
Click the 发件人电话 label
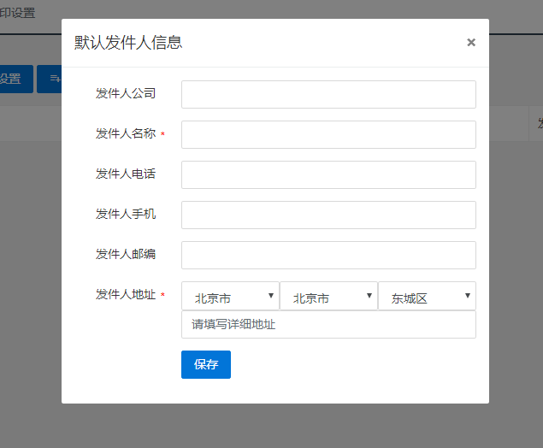pos(126,174)
